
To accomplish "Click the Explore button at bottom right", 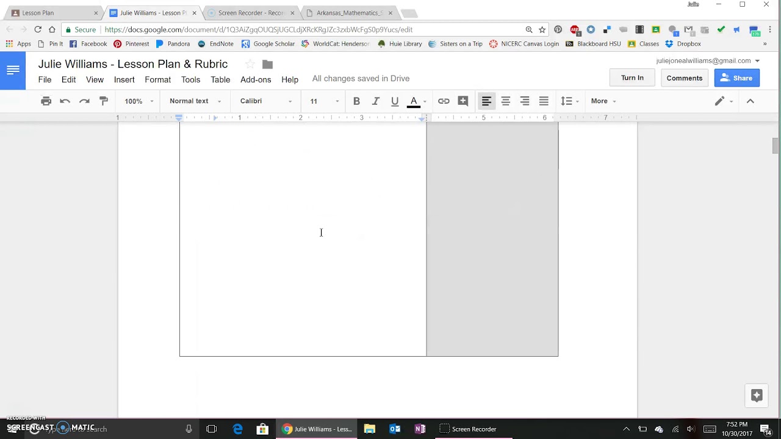I will coord(757,396).
